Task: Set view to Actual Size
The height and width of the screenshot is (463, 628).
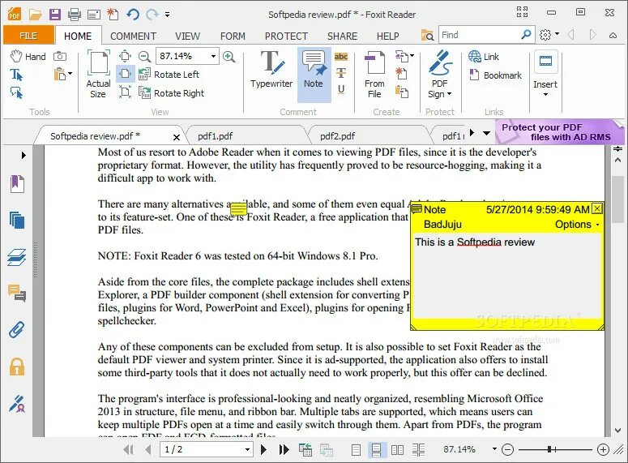Action: point(98,75)
